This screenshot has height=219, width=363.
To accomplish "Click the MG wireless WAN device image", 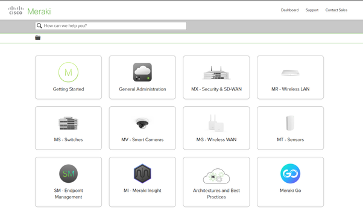I will point(216,123).
